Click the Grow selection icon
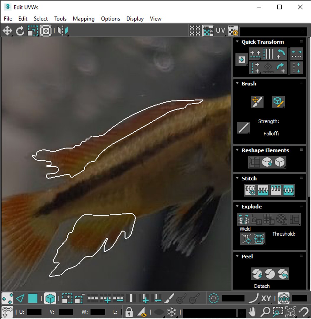The height and width of the screenshot is (319, 311). (x=67, y=298)
